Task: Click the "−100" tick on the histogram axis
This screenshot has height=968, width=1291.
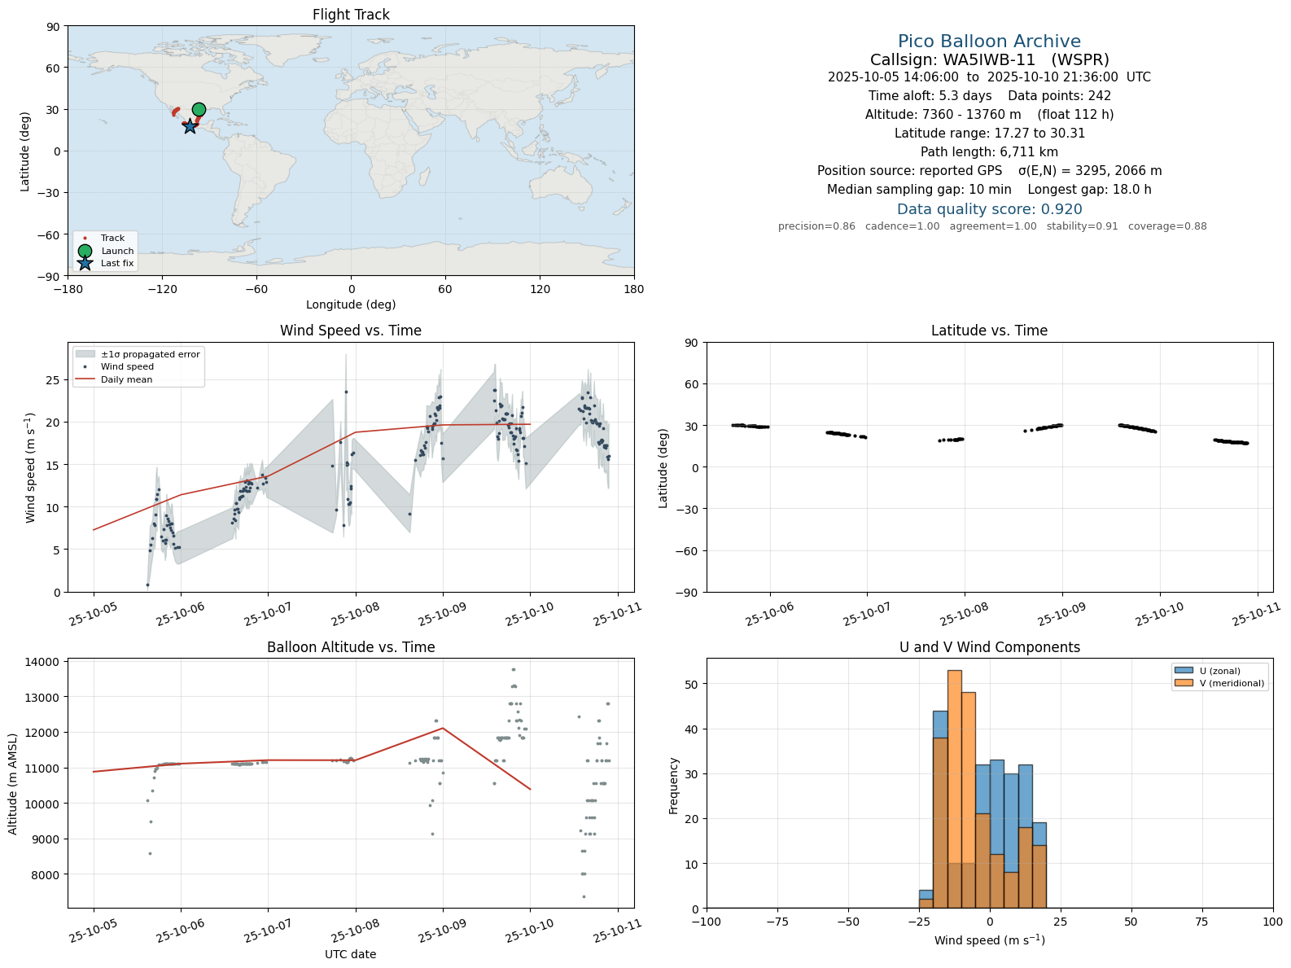Action: coord(707,922)
